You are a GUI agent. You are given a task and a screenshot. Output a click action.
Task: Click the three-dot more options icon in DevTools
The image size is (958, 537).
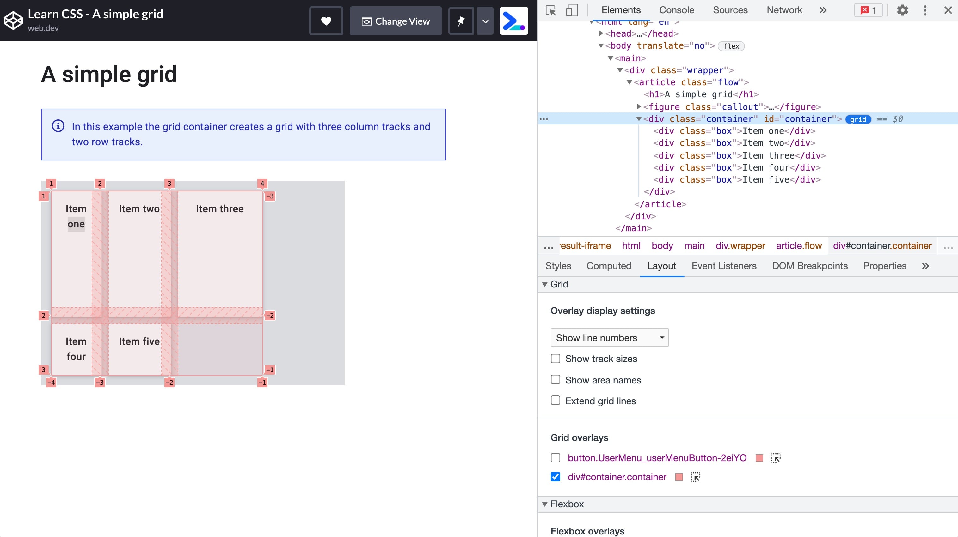(x=925, y=10)
